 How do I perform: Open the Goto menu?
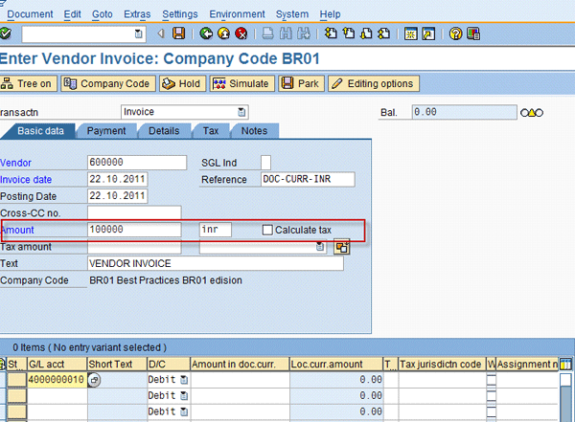pos(102,14)
